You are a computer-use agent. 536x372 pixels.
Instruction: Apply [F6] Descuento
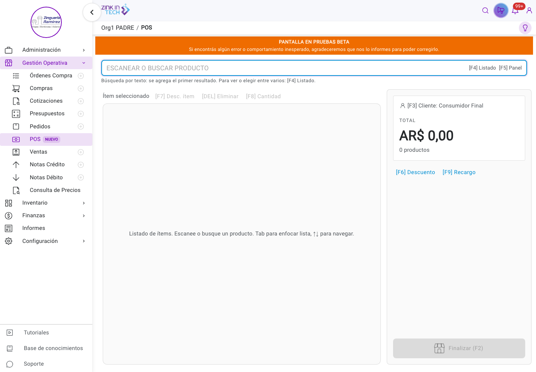point(415,172)
